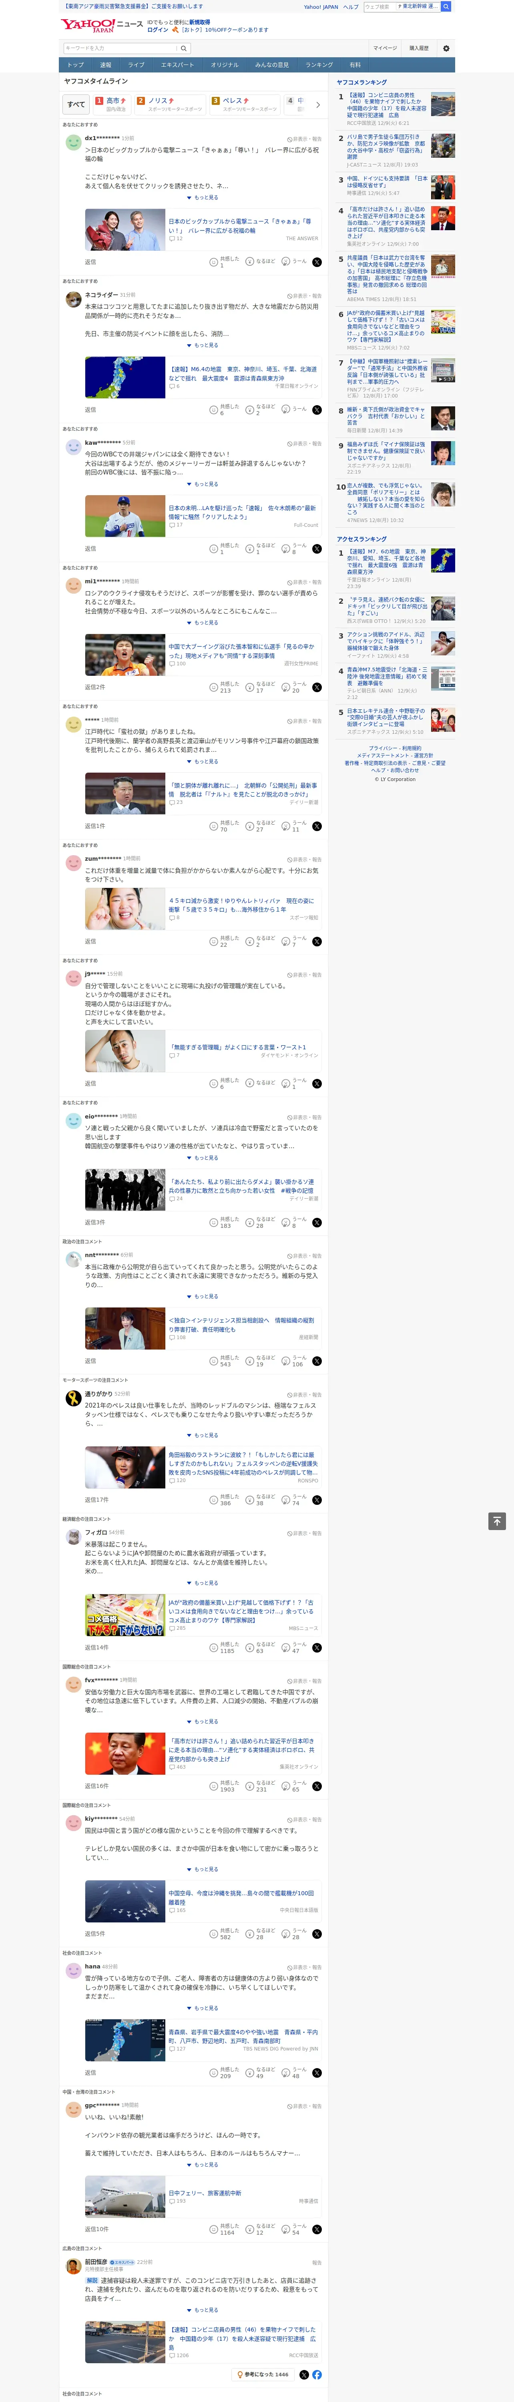Viewport: 514px width, 2402px height.
Task: Share ネコライダー comment on X
Action: 317,410
